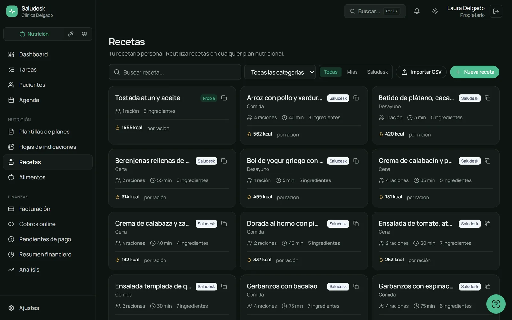Viewport: 512px width, 320px height.
Task: Duplicate the Batido de plátano recipe
Action: coord(488,98)
